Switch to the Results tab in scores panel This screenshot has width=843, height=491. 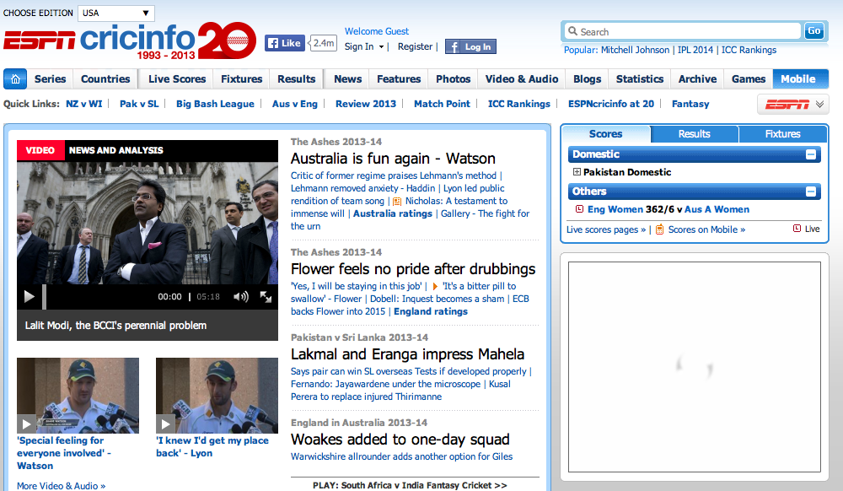[694, 134]
